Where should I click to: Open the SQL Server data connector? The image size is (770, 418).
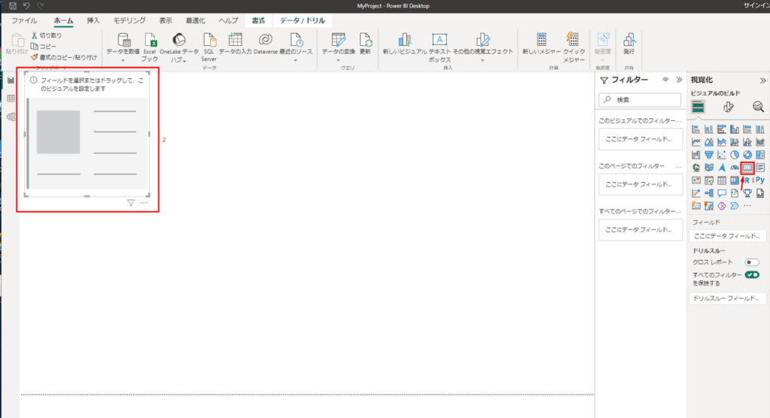pyautogui.click(x=208, y=45)
